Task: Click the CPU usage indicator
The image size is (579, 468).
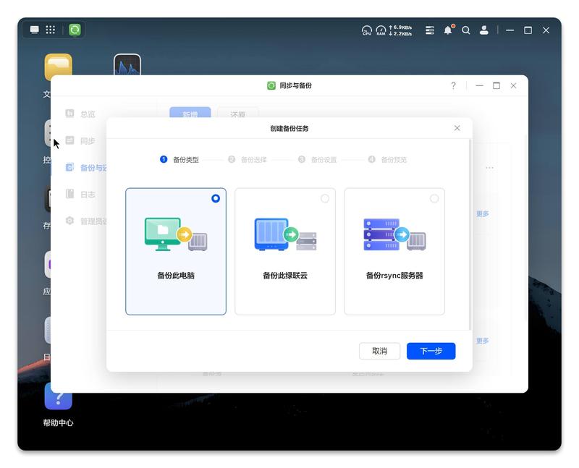Action: (x=367, y=30)
